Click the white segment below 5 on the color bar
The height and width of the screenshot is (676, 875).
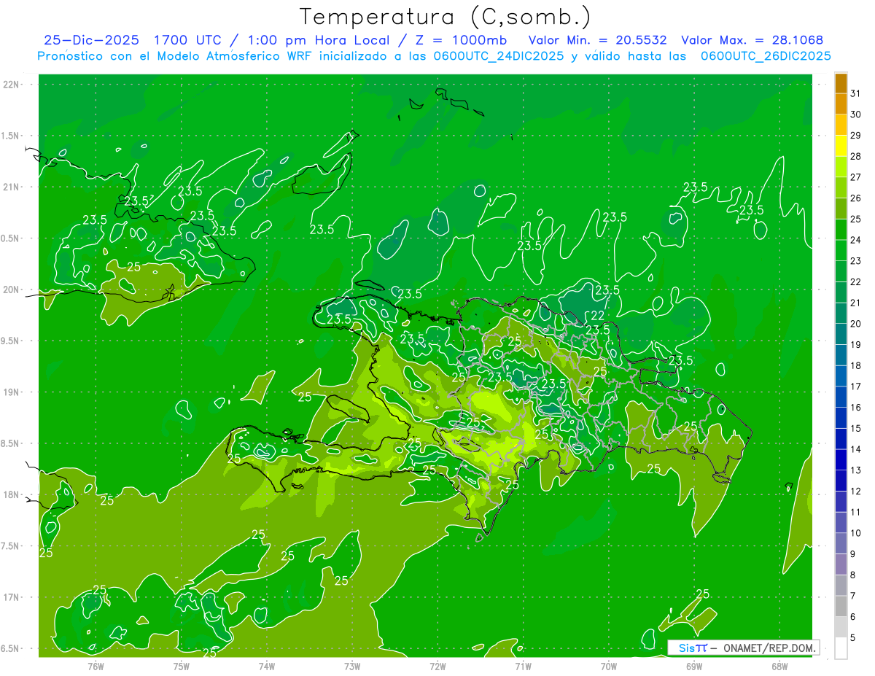tap(841, 648)
